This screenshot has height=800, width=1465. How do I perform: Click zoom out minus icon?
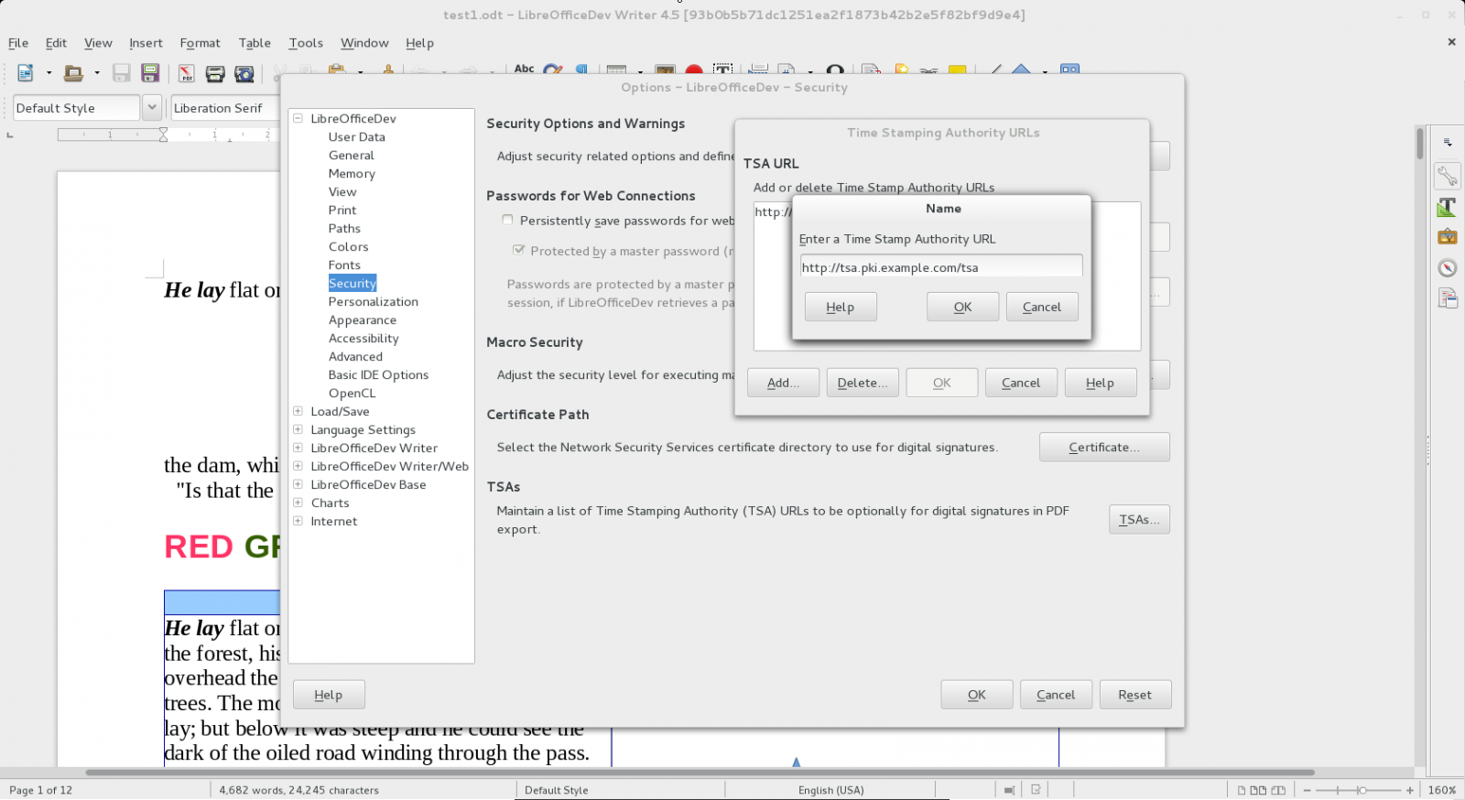[1308, 790]
